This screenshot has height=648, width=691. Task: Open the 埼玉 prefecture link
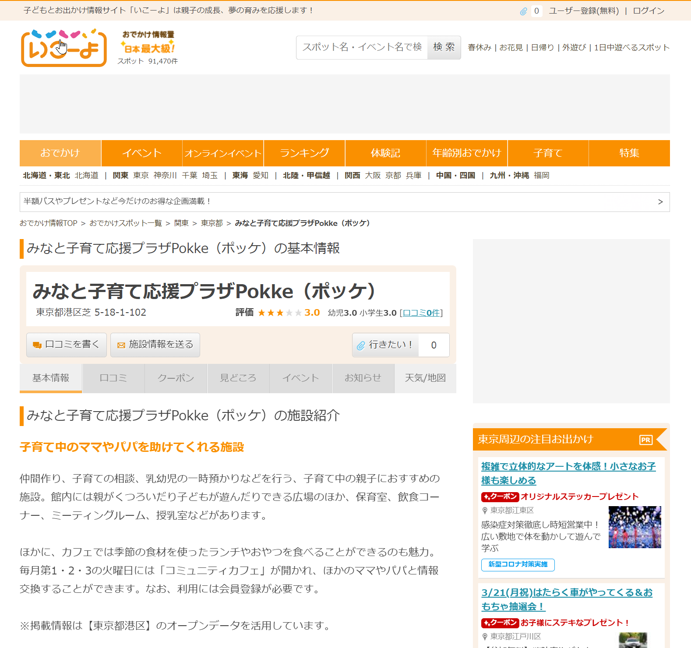210,176
